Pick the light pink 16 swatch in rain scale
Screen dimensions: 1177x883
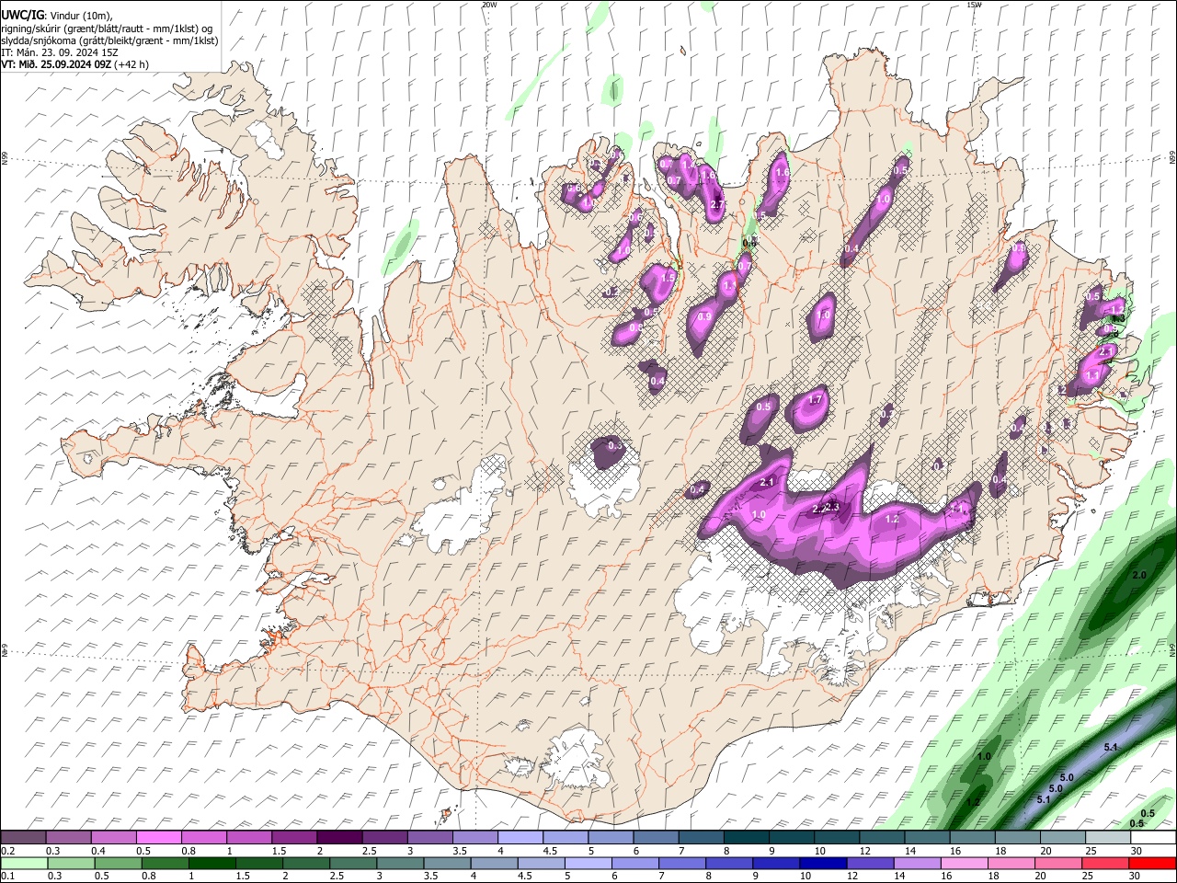[x=964, y=864]
